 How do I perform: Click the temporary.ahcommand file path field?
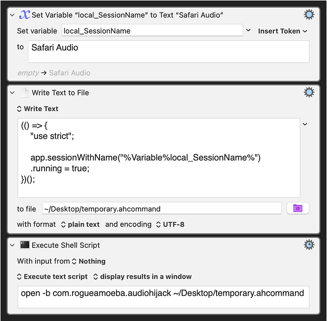[162, 208]
